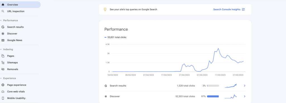Collapse the Indexing sidebar section

click(1, 49)
